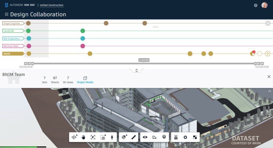Open the help question mark button
The height and width of the screenshot is (148, 273).
tap(256, 5)
